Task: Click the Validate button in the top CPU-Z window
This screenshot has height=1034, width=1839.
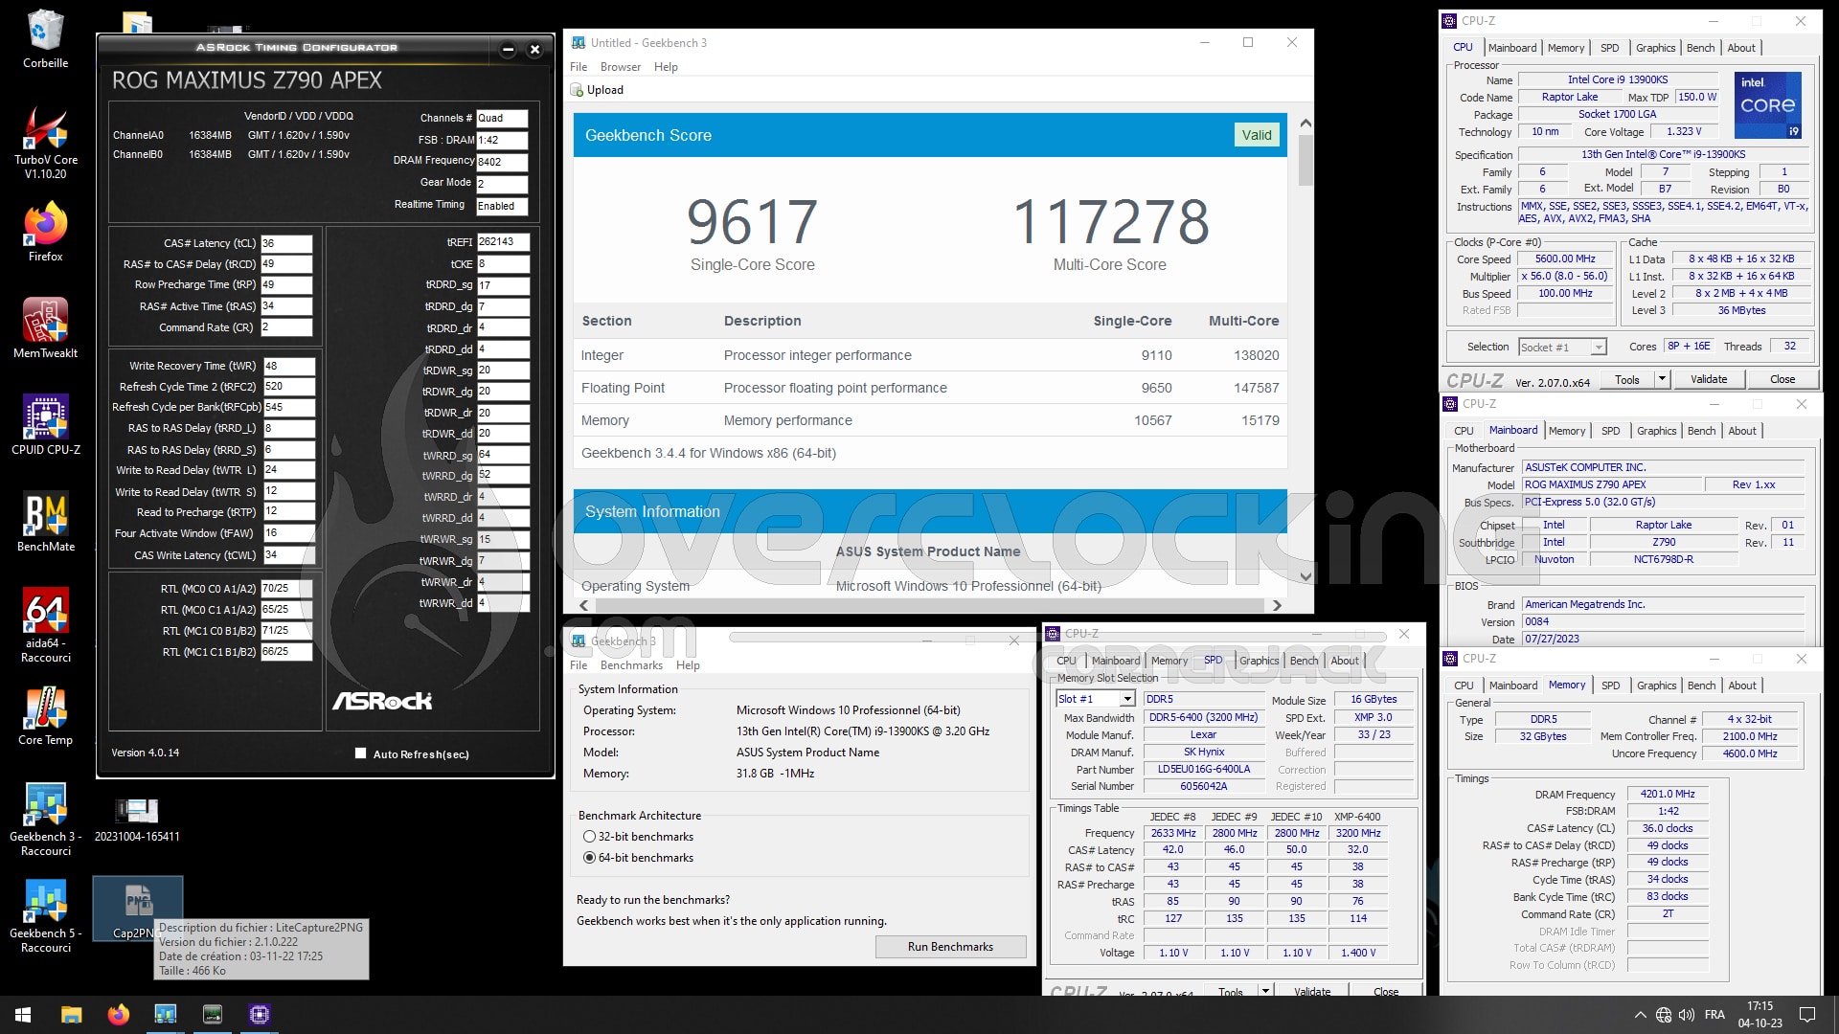Action: [x=1709, y=379]
